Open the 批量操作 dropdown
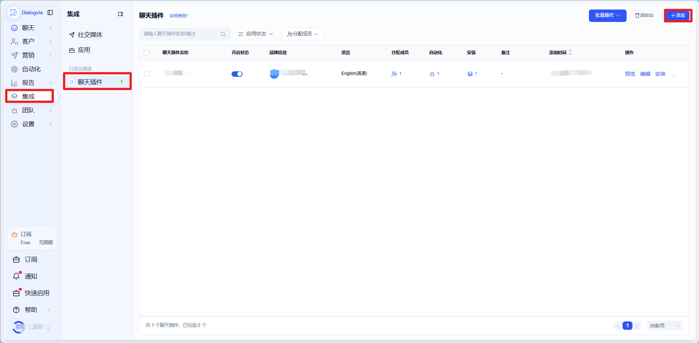699x343 pixels. [607, 15]
